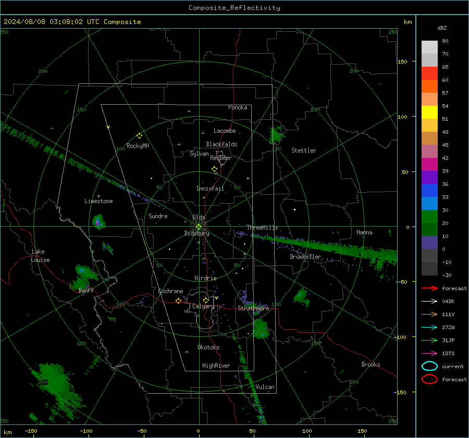
Task: Click the green radar echo northwest of Stettler
Action: tap(277, 135)
